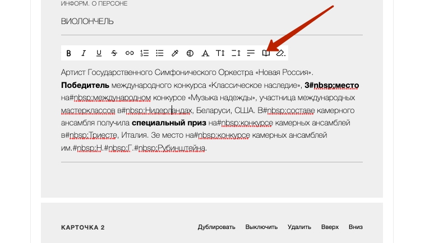
Task: Underline the selected text
Action: point(99,53)
